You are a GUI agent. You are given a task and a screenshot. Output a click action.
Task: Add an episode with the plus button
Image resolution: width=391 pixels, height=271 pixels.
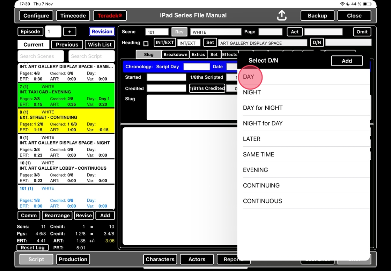[x=69, y=32]
